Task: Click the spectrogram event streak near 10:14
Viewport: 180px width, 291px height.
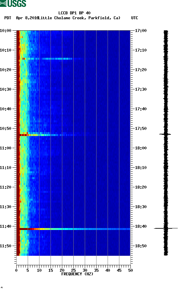Action: click(x=53, y=59)
